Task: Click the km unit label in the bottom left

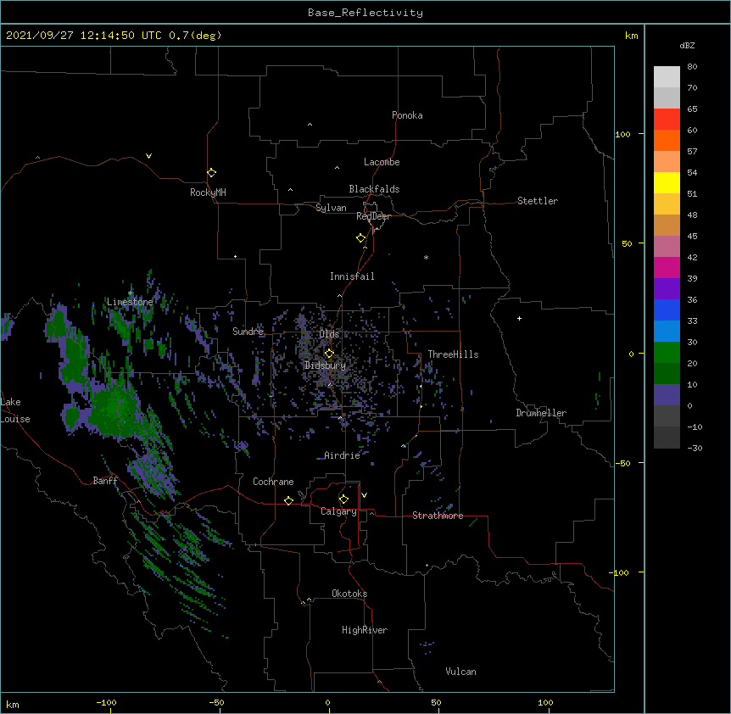Action: [13, 704]
